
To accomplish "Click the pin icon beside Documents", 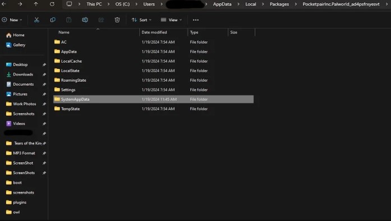I will [x=44, y=84].
